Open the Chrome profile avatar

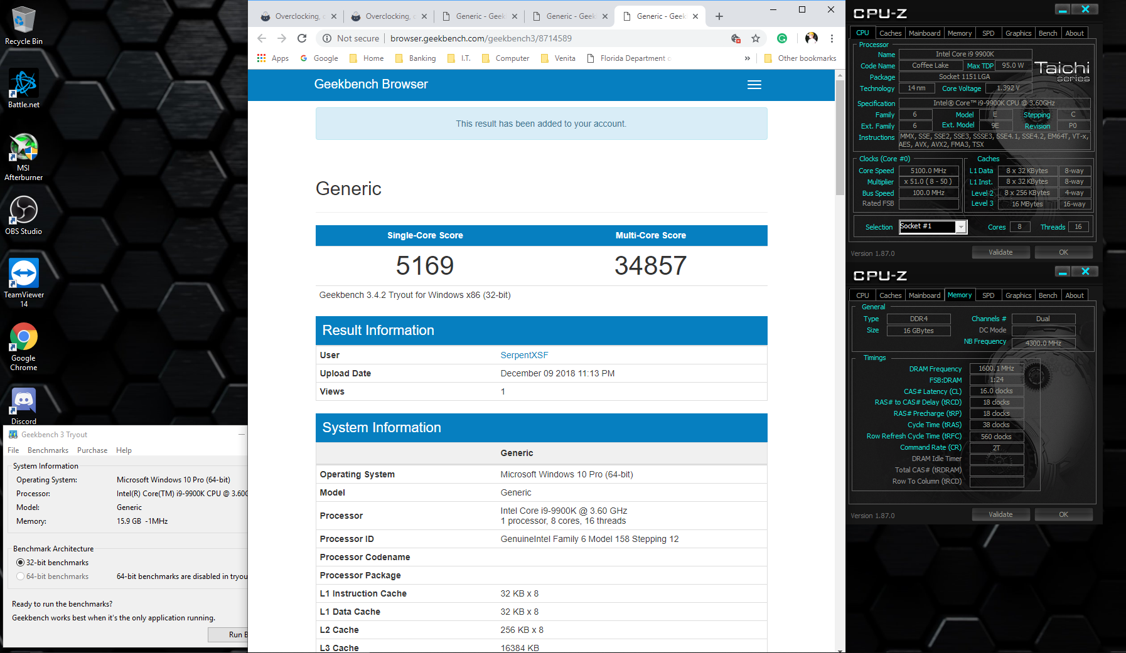(812, 38)
